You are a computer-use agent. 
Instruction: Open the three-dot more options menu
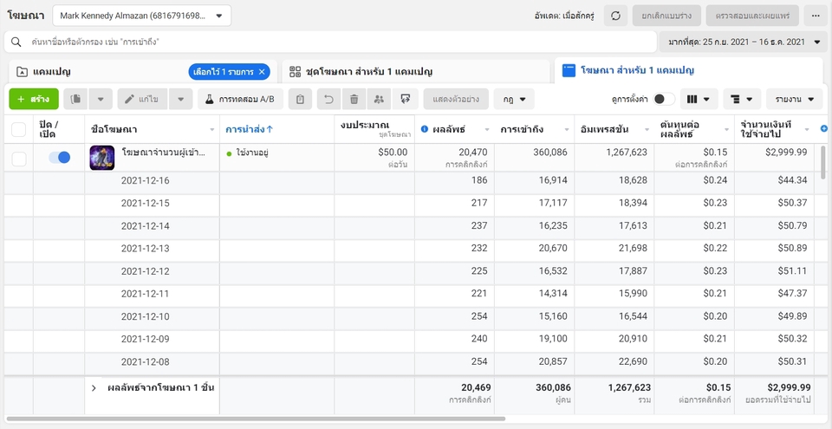point(816,16)
